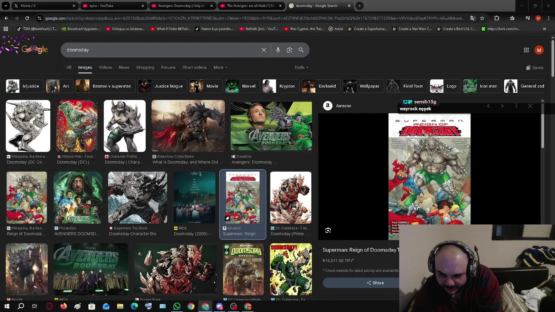Open more options in the preview panel
Image resolution: width=555 pixels, height=312 pixels.
516,106
